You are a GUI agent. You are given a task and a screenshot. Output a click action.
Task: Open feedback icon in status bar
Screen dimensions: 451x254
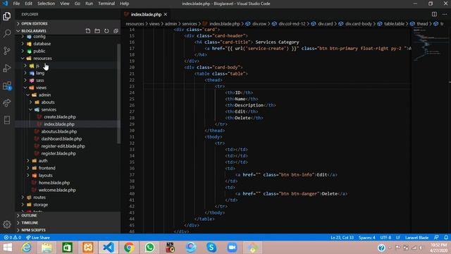pos(436,238)
